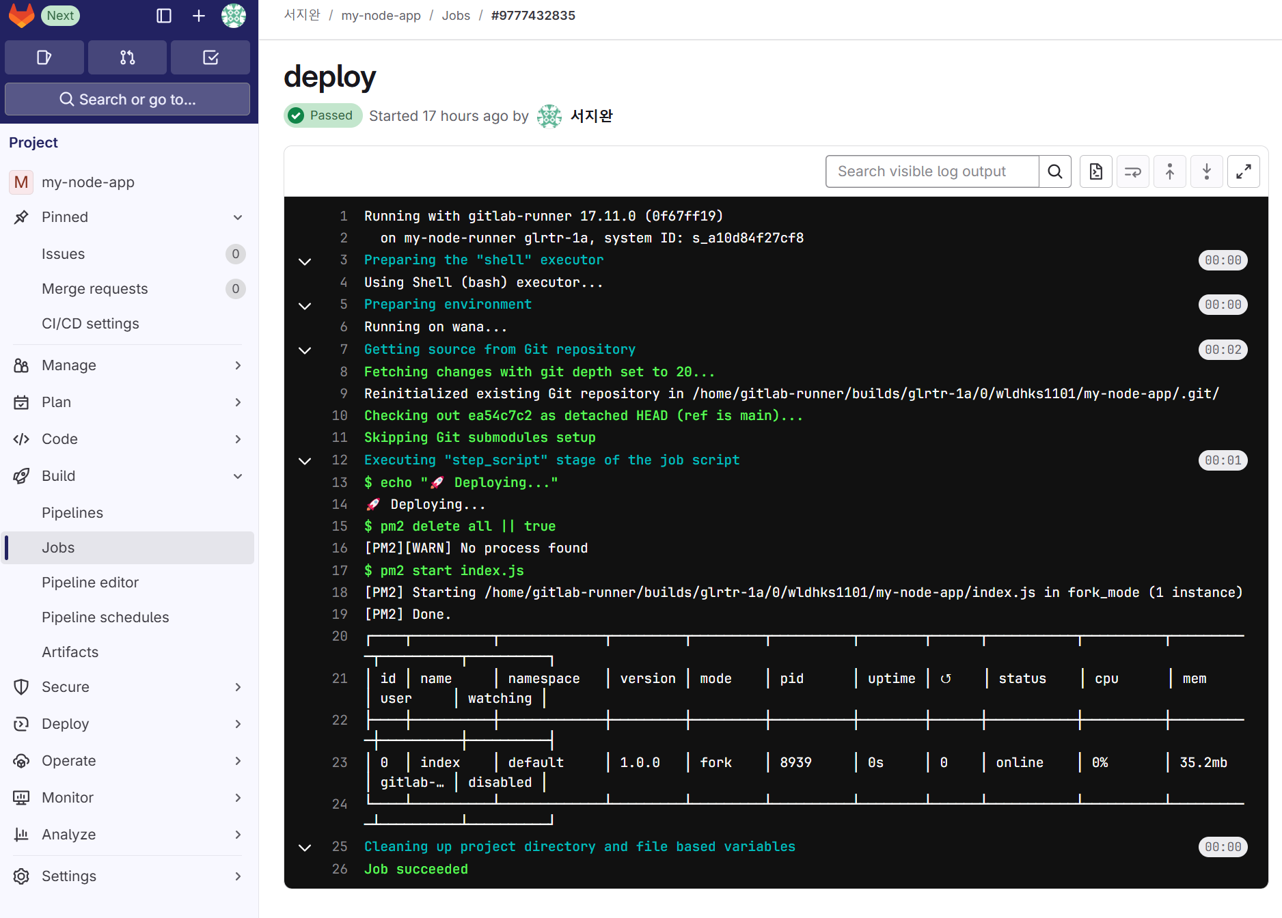Click the Pinned pin icon
1282x918 pixels.
tap(21, 217)
